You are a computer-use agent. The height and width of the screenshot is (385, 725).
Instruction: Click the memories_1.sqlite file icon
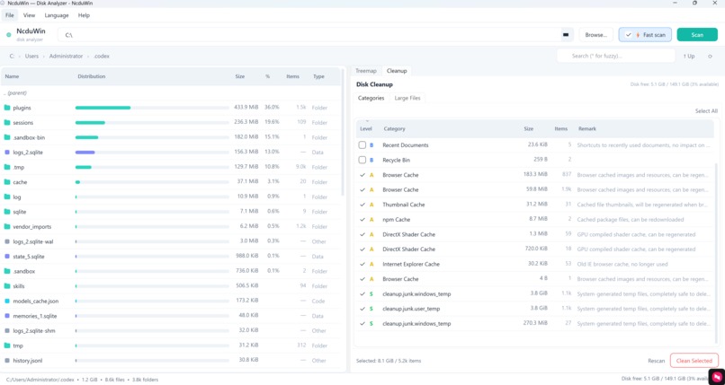point(7,316)
